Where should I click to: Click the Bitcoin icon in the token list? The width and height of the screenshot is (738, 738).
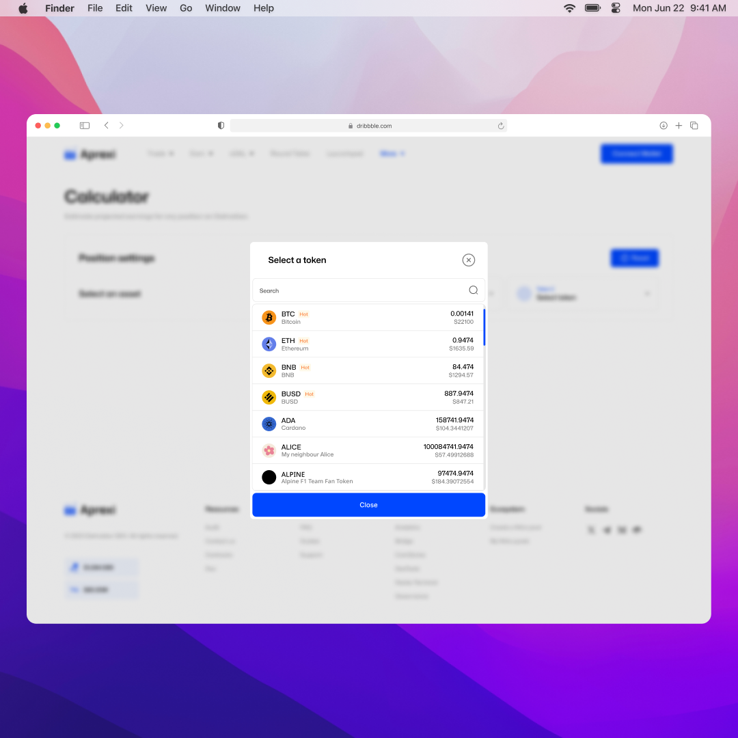[269, 317]
